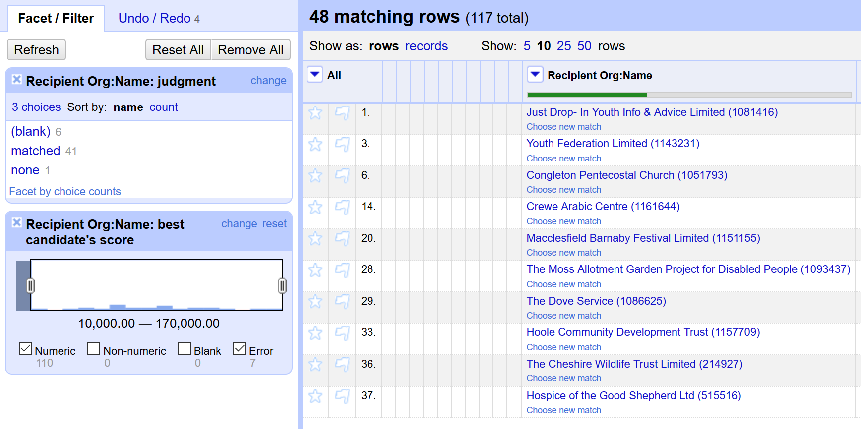Screen dimensions: 861x429
Task: Show 5 rows per page
Action: pos(527,46)
